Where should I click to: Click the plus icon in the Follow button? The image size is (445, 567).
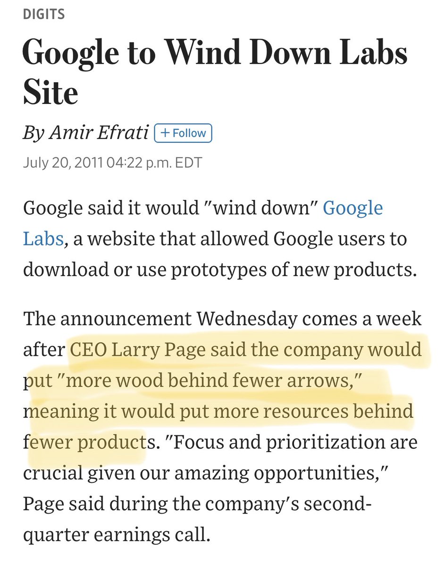pyautogui.click(x=165, y=134)
